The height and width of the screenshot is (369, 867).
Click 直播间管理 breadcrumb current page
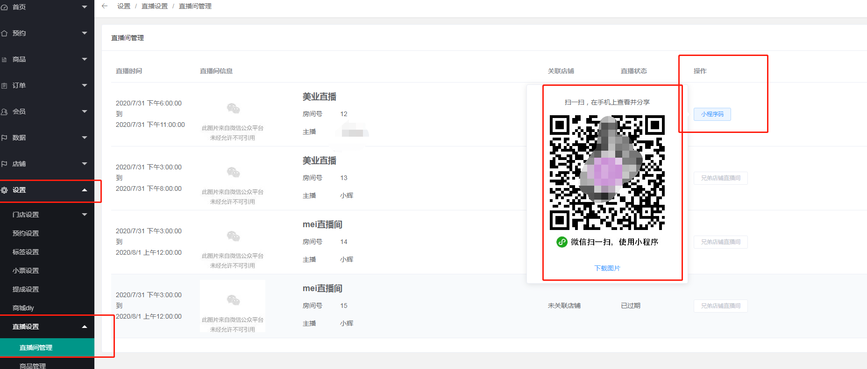click(195, 6)
